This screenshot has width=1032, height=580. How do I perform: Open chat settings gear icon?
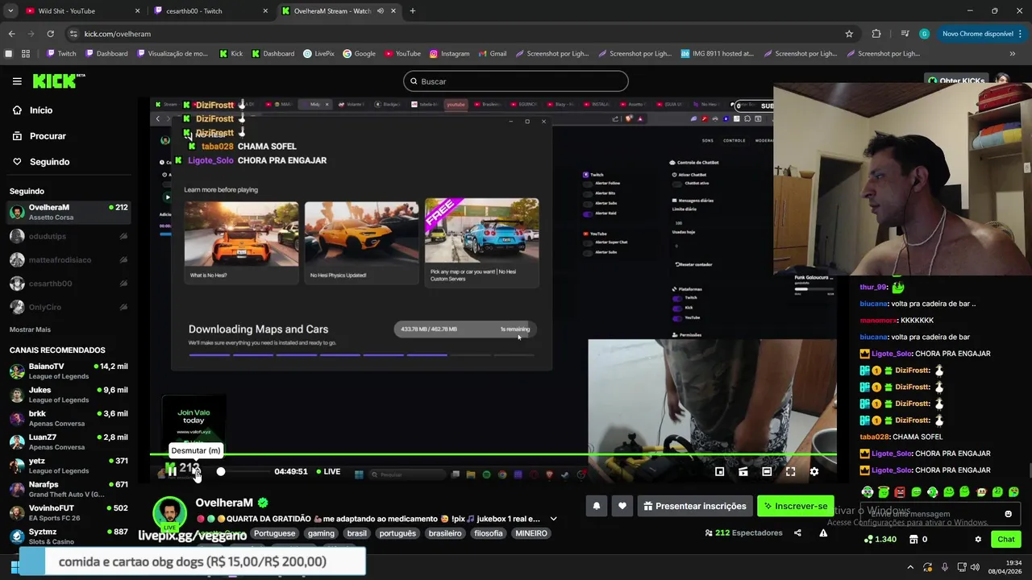click(978, 540)
